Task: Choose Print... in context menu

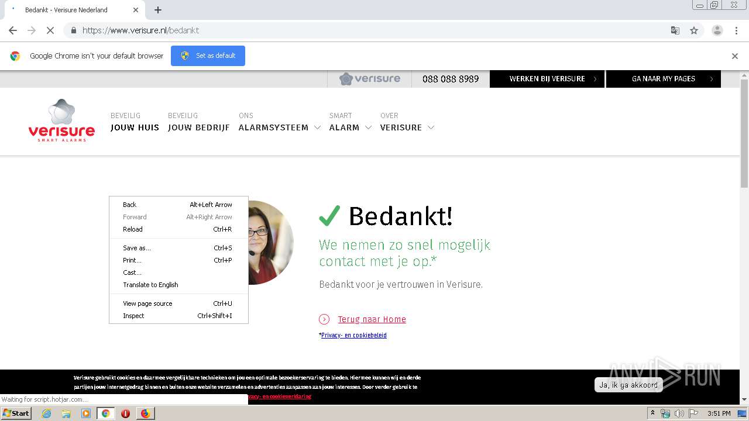Action: click(178, 260)
